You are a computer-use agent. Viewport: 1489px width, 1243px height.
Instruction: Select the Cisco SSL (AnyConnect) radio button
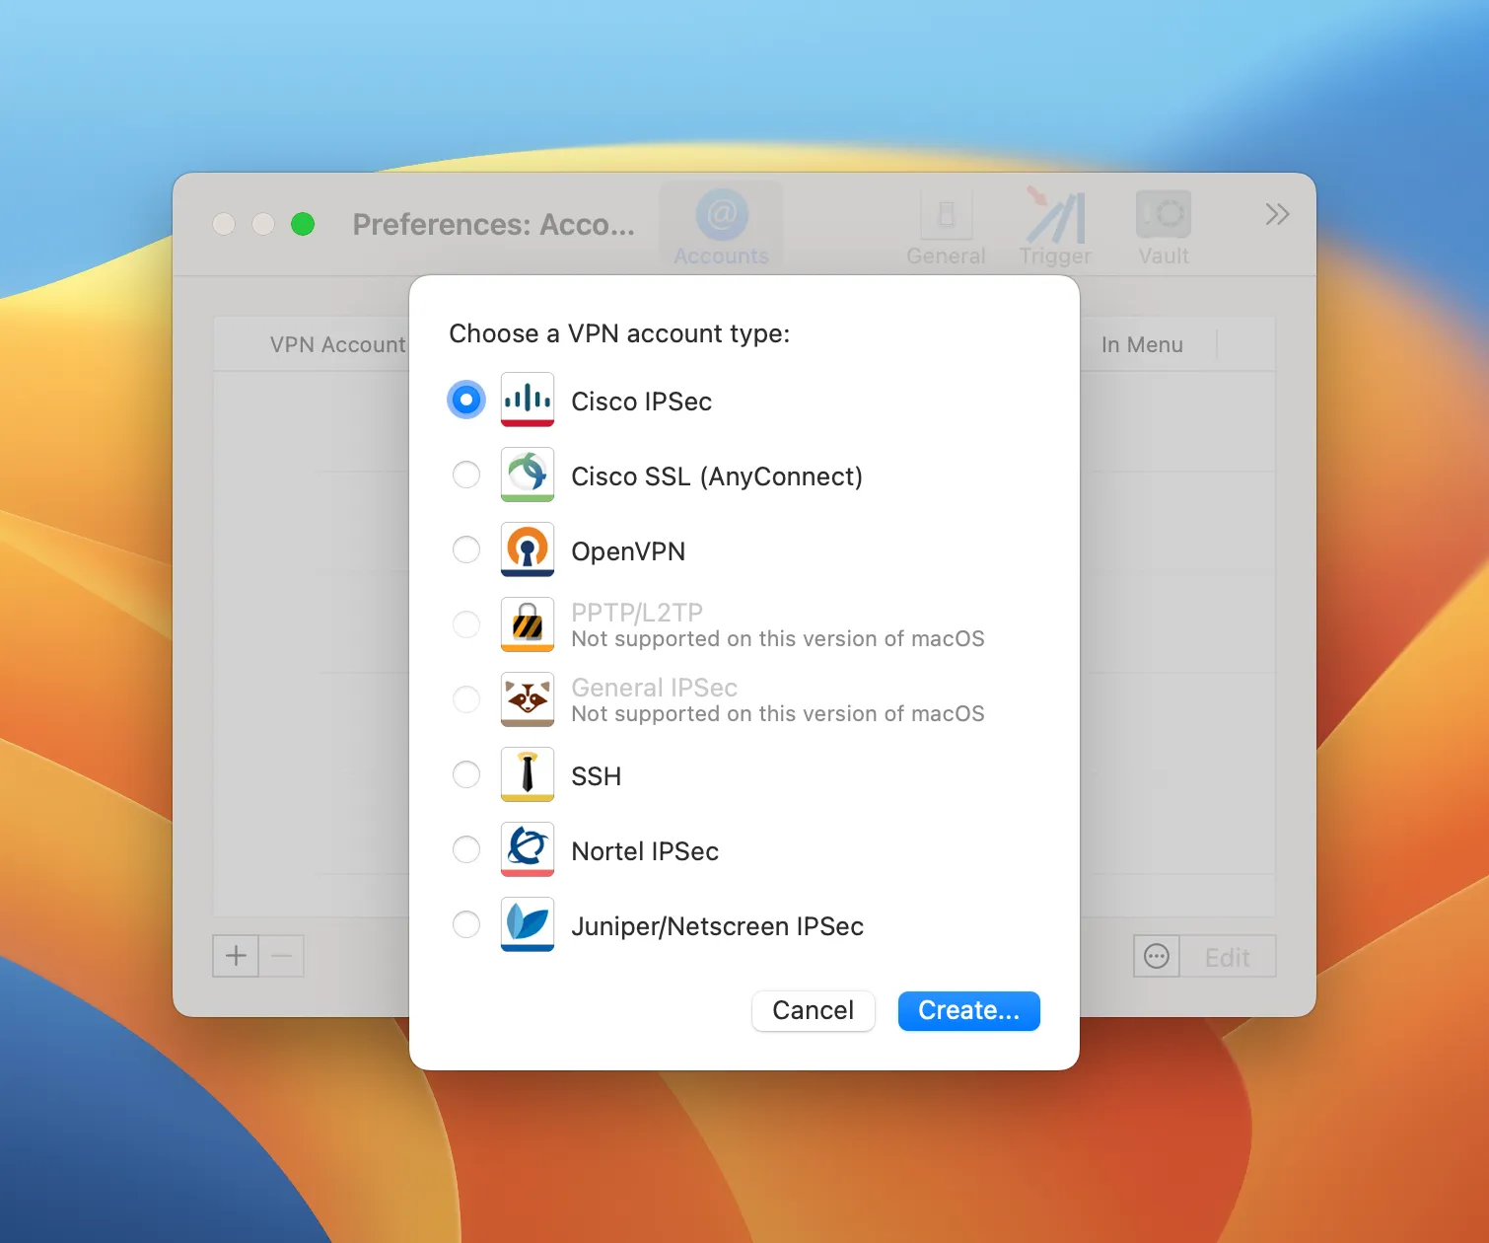[x=466, y=475]
